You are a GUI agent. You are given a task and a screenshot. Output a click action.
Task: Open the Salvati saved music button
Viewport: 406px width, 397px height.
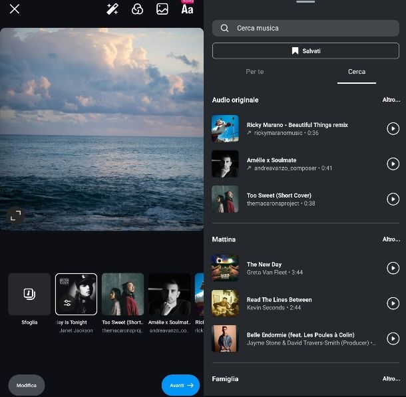click(x=305, y=51)
